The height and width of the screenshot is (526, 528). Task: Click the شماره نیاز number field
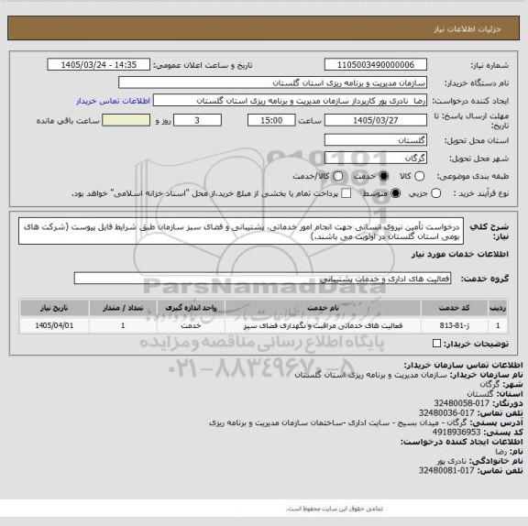376,65
